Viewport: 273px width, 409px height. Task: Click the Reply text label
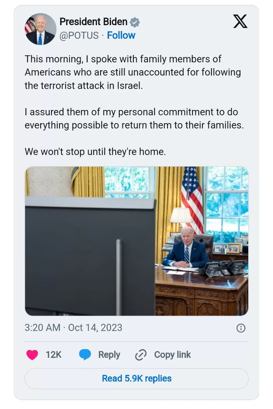(109, 355)
